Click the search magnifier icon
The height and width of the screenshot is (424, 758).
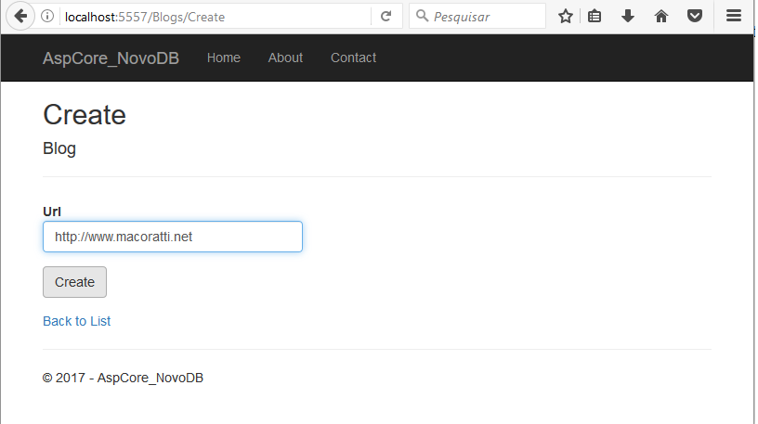(x=422, y=16)
